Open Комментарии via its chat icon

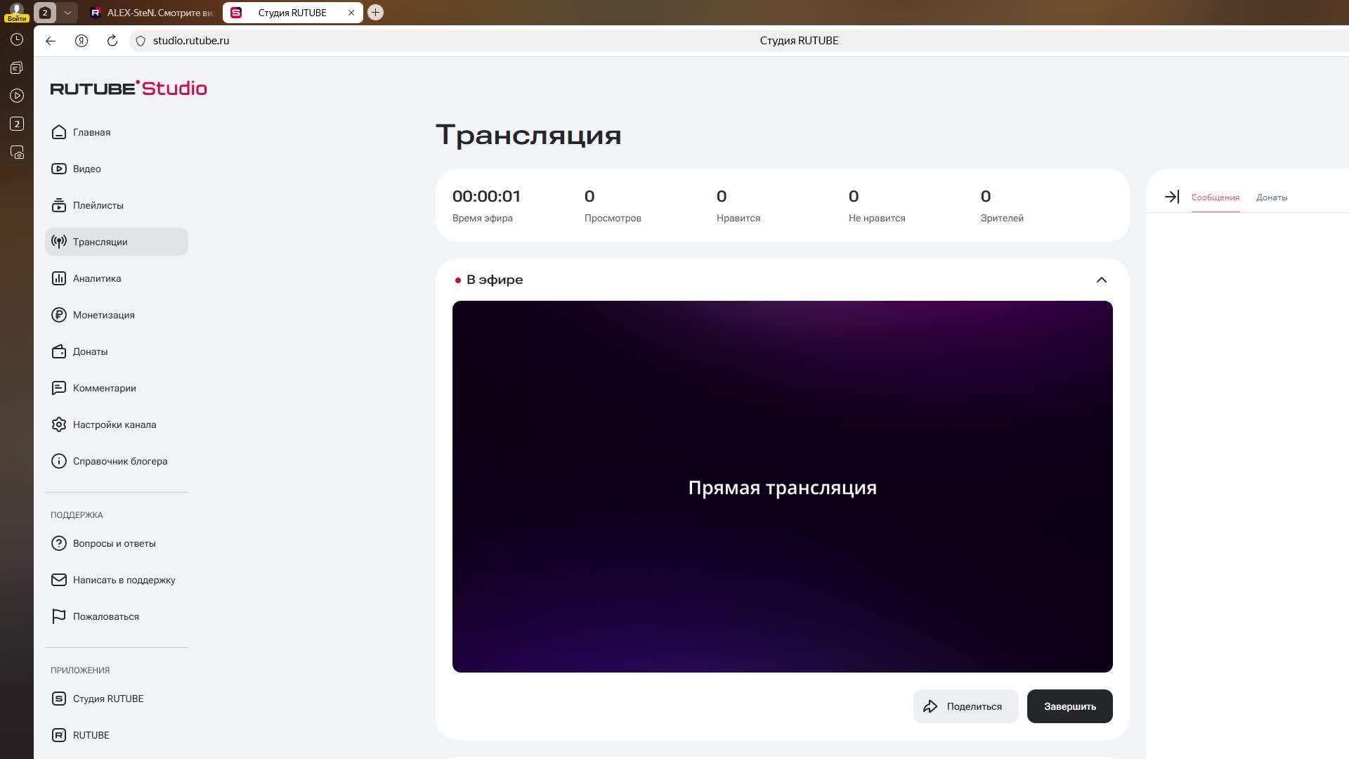(x=59, y=388)
